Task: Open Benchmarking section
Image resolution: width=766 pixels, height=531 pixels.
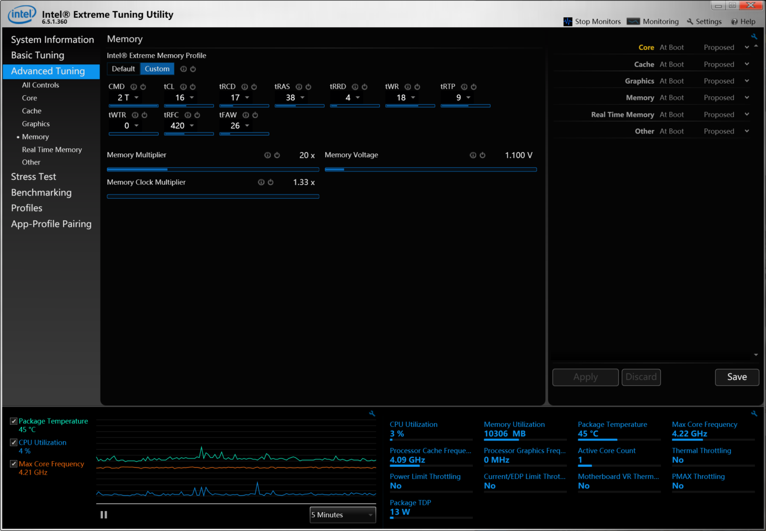Action: pos(41,193)
